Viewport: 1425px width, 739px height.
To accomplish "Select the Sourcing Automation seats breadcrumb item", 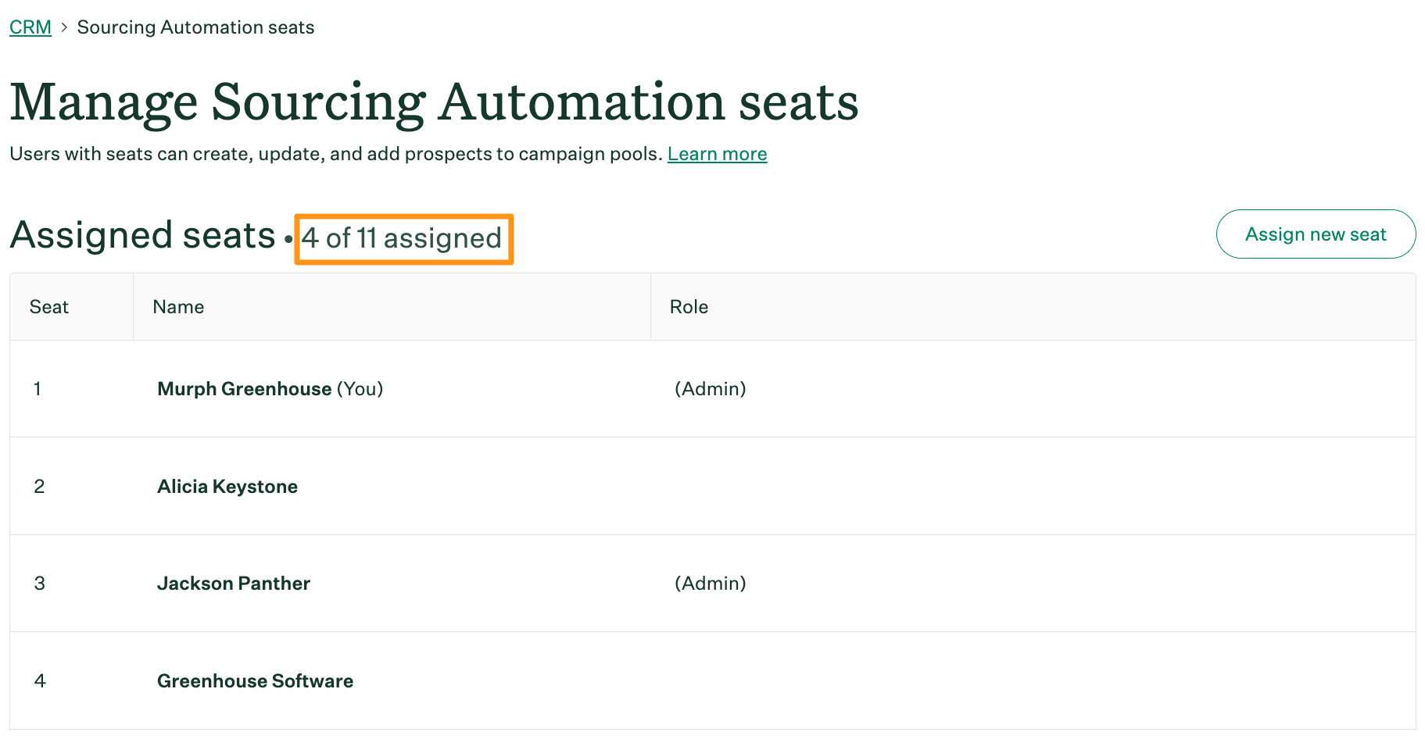I will (195, 27).
